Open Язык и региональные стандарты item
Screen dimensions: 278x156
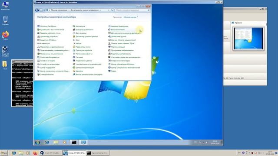coord(88,75)
